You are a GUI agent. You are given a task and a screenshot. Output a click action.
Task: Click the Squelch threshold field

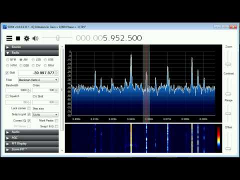tap(16, 102)
